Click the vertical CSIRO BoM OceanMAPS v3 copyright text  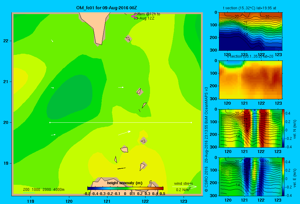tap(206, 139)
